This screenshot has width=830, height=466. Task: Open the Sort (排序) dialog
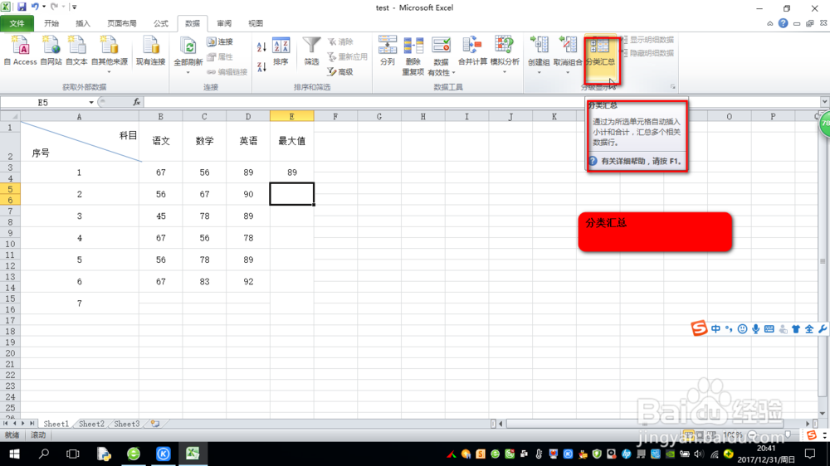coord(281,51)
